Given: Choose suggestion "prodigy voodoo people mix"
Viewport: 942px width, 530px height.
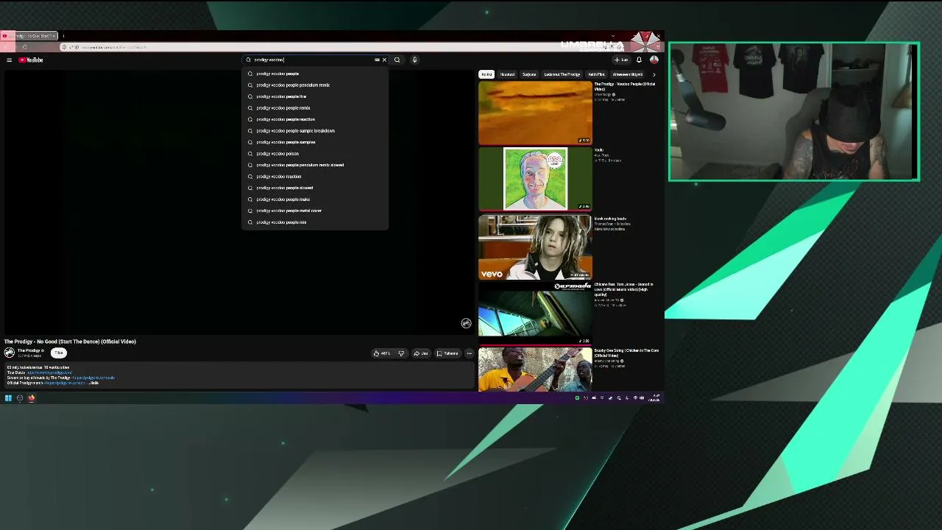Looking at the screenshot, I should (x=315, y=222).
